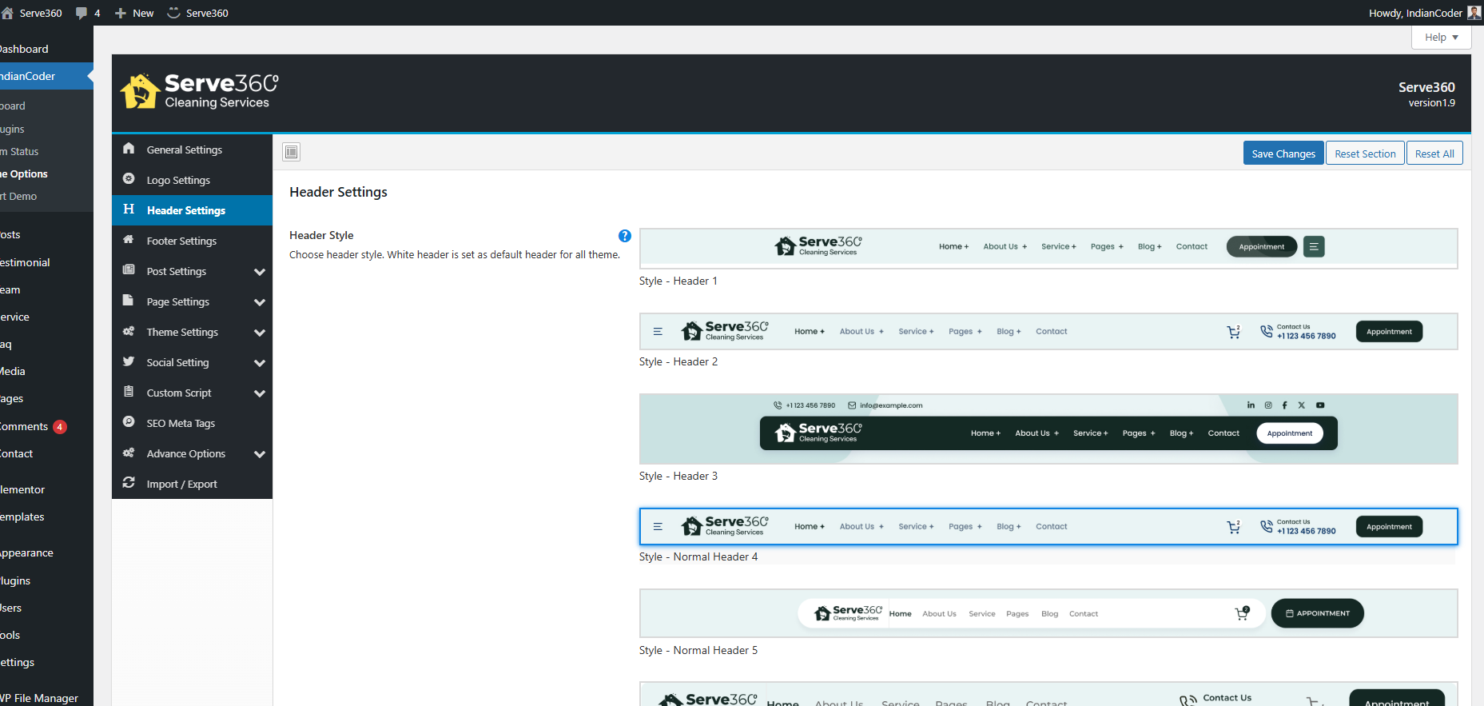Click the Save Changes button

point(1283,154)
